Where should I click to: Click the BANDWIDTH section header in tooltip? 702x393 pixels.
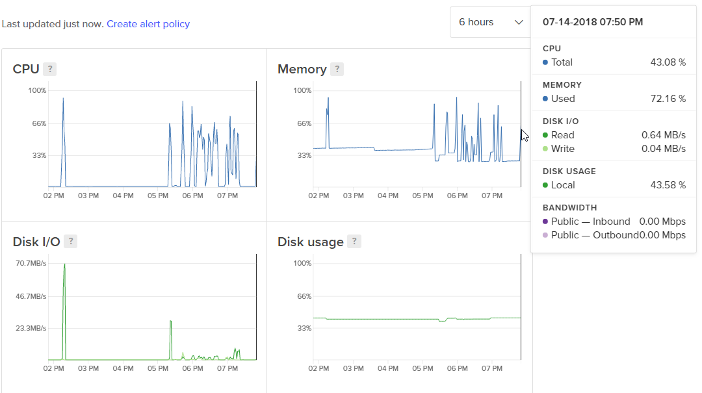click(x=569, y=208)
